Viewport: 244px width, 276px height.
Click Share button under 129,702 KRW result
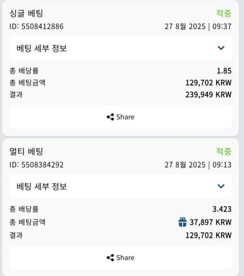pos(120,258)
